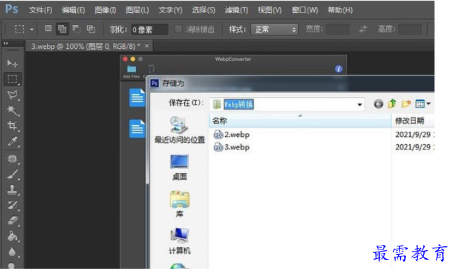Select the 3.webp file in list

click(231, 148)
